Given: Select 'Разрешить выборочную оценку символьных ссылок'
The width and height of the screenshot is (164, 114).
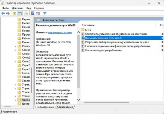Looking at the screenshot, I should (117, 42).
